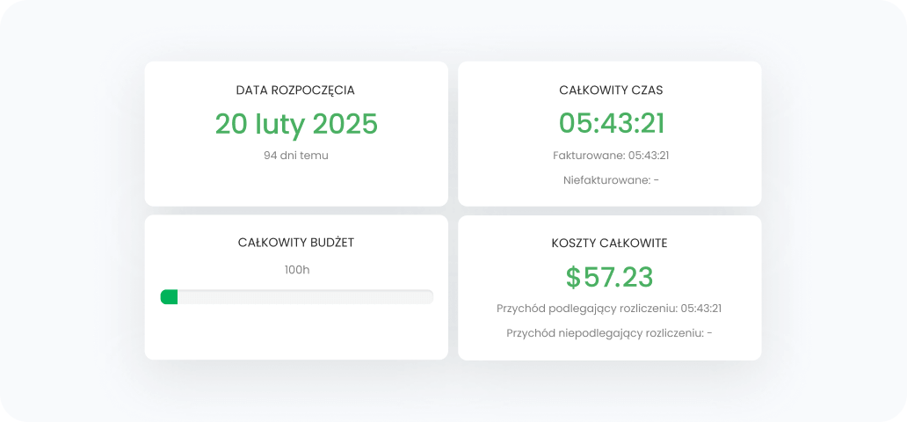This screenshot has width=907, height=422.
Task: Click the KOSZTY CAŁKOWITE heading
Action: click(x=610, y=243)
